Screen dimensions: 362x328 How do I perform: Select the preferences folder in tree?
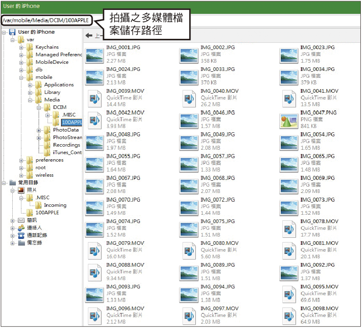(50, 160)
